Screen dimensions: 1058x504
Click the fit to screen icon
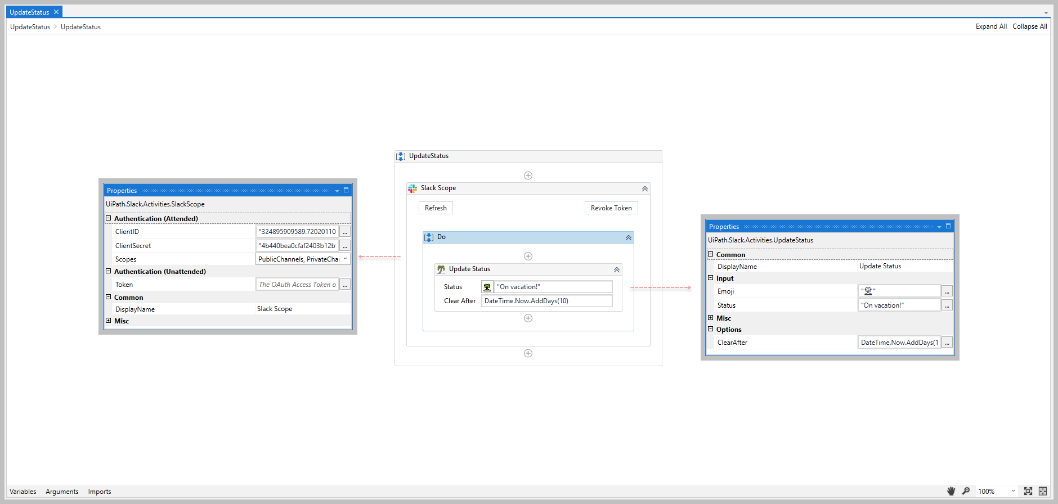tap(1028, 491)
